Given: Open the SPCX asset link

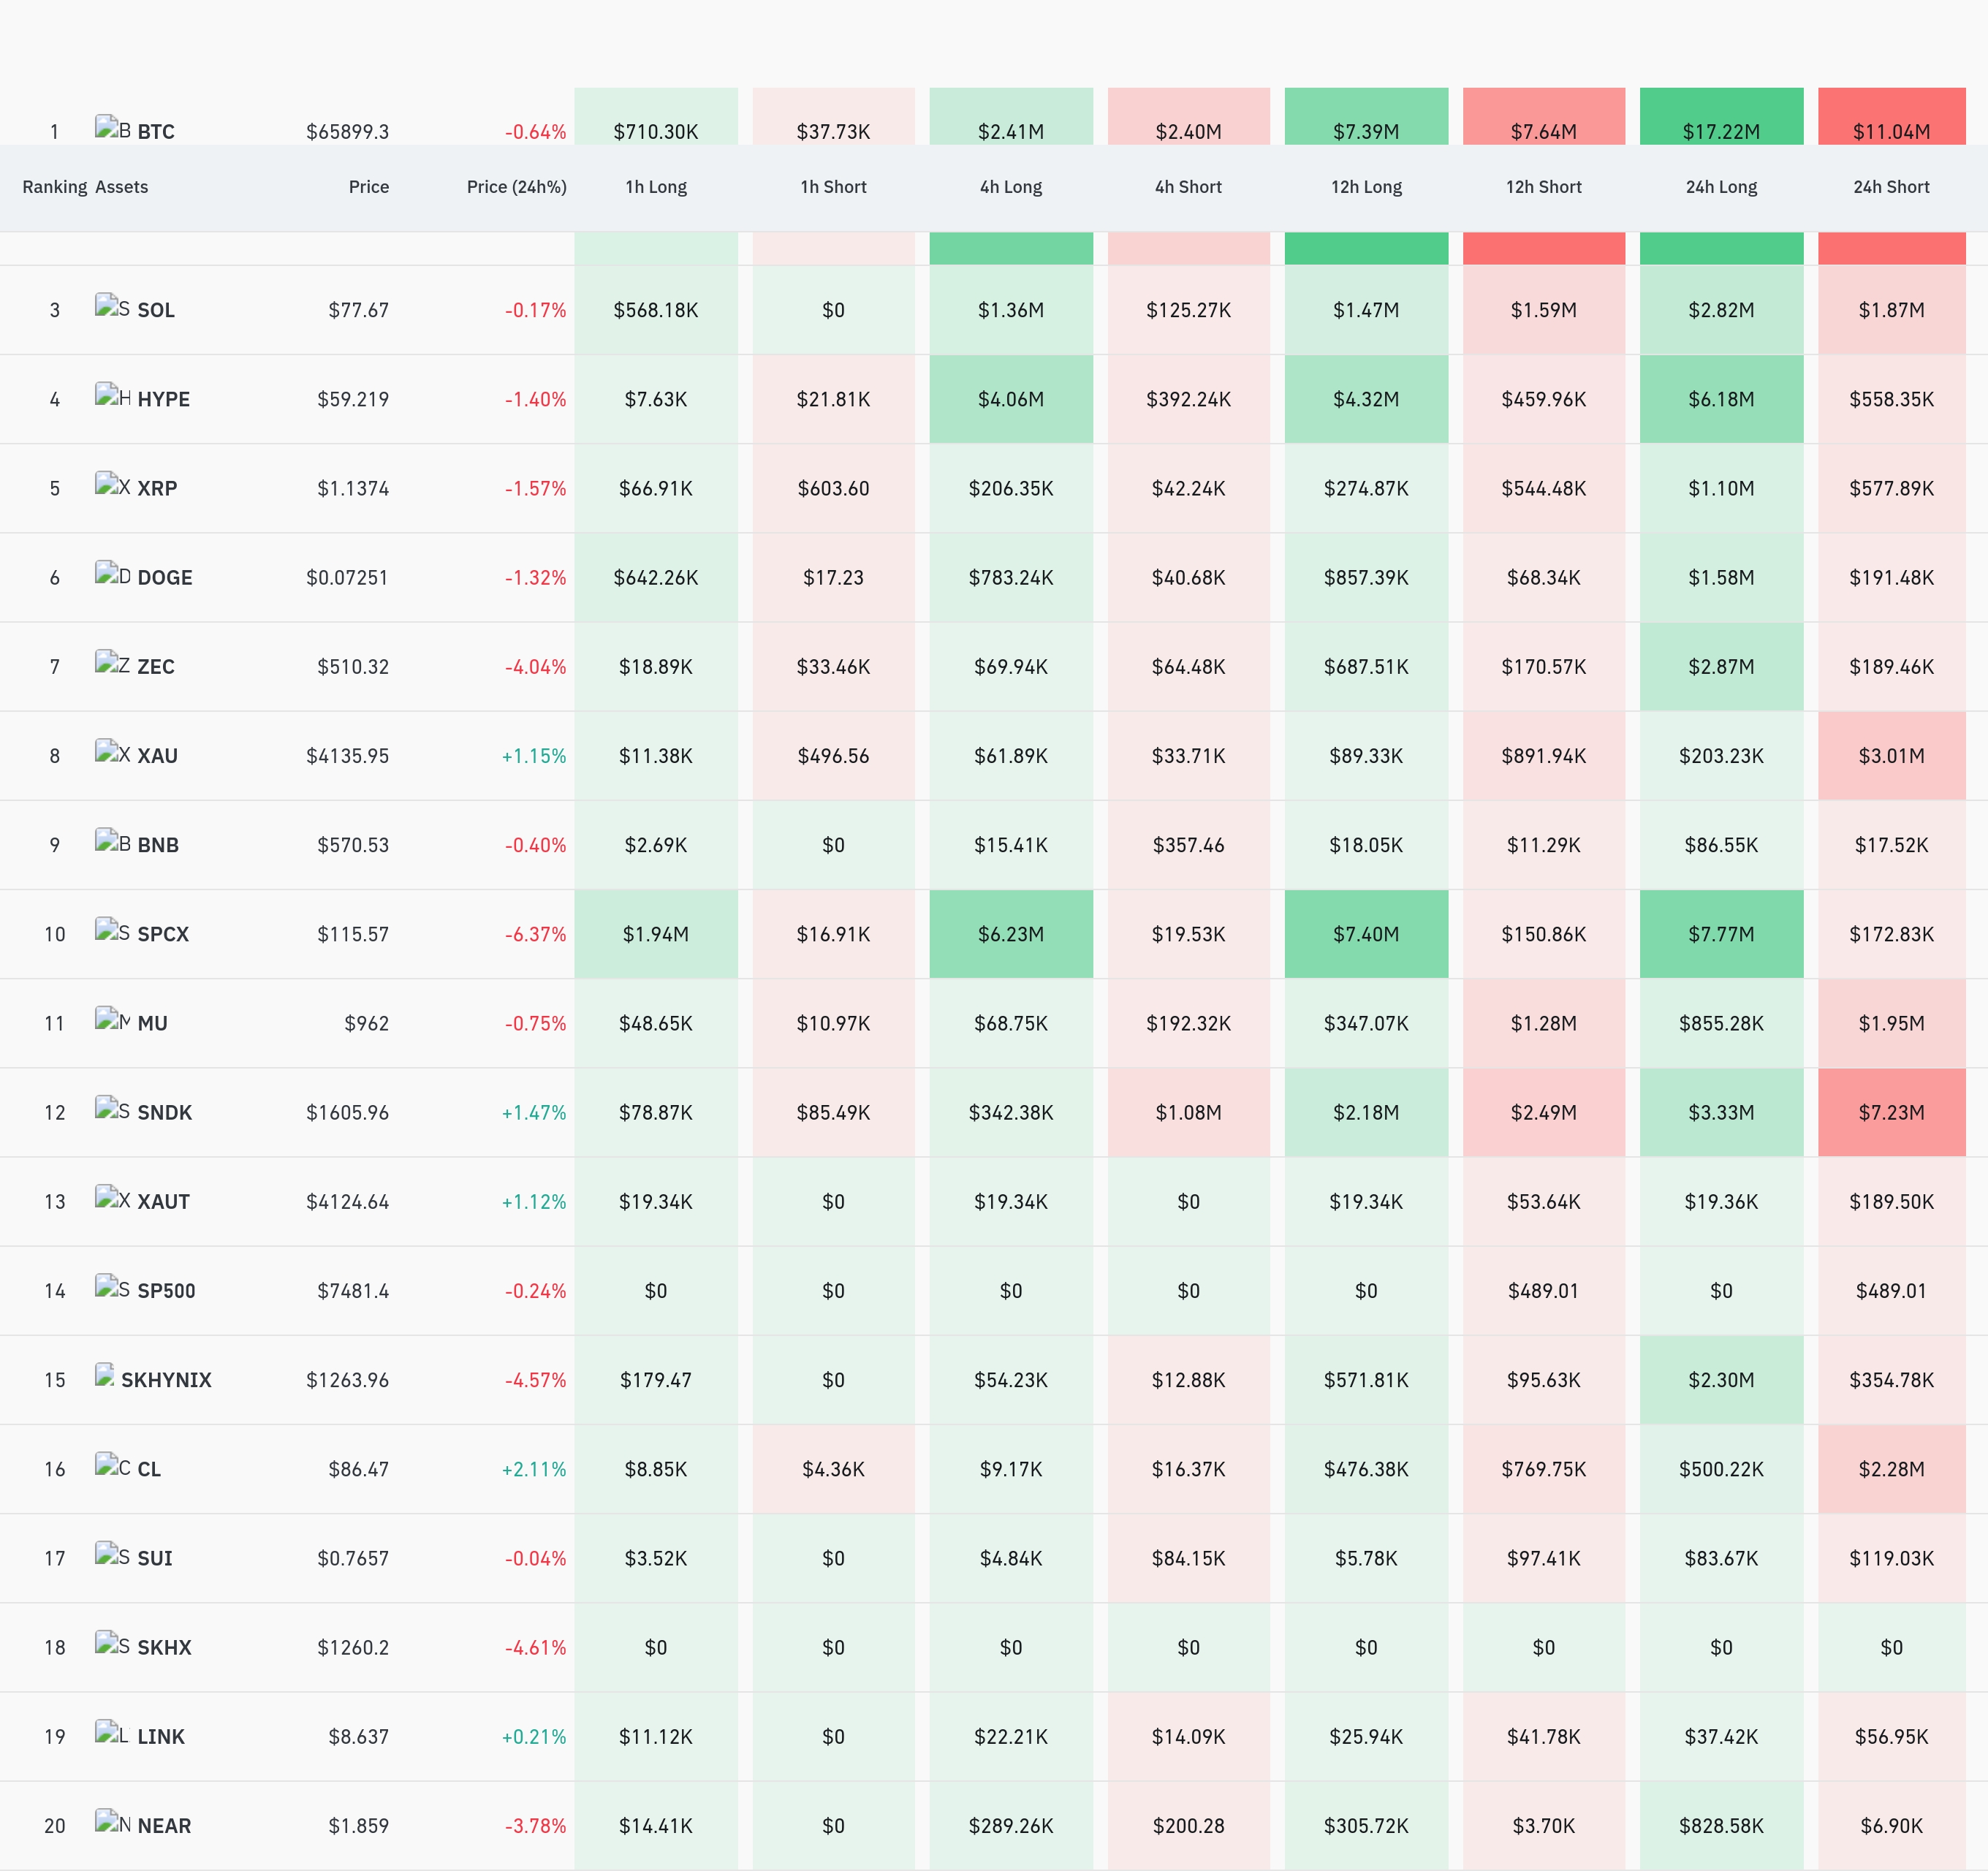Looking at the screenshot, I should tap(163, 934).
